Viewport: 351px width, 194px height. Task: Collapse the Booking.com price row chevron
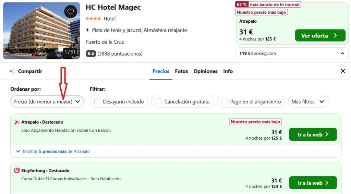pyautogui.click(x=342, y=53)
